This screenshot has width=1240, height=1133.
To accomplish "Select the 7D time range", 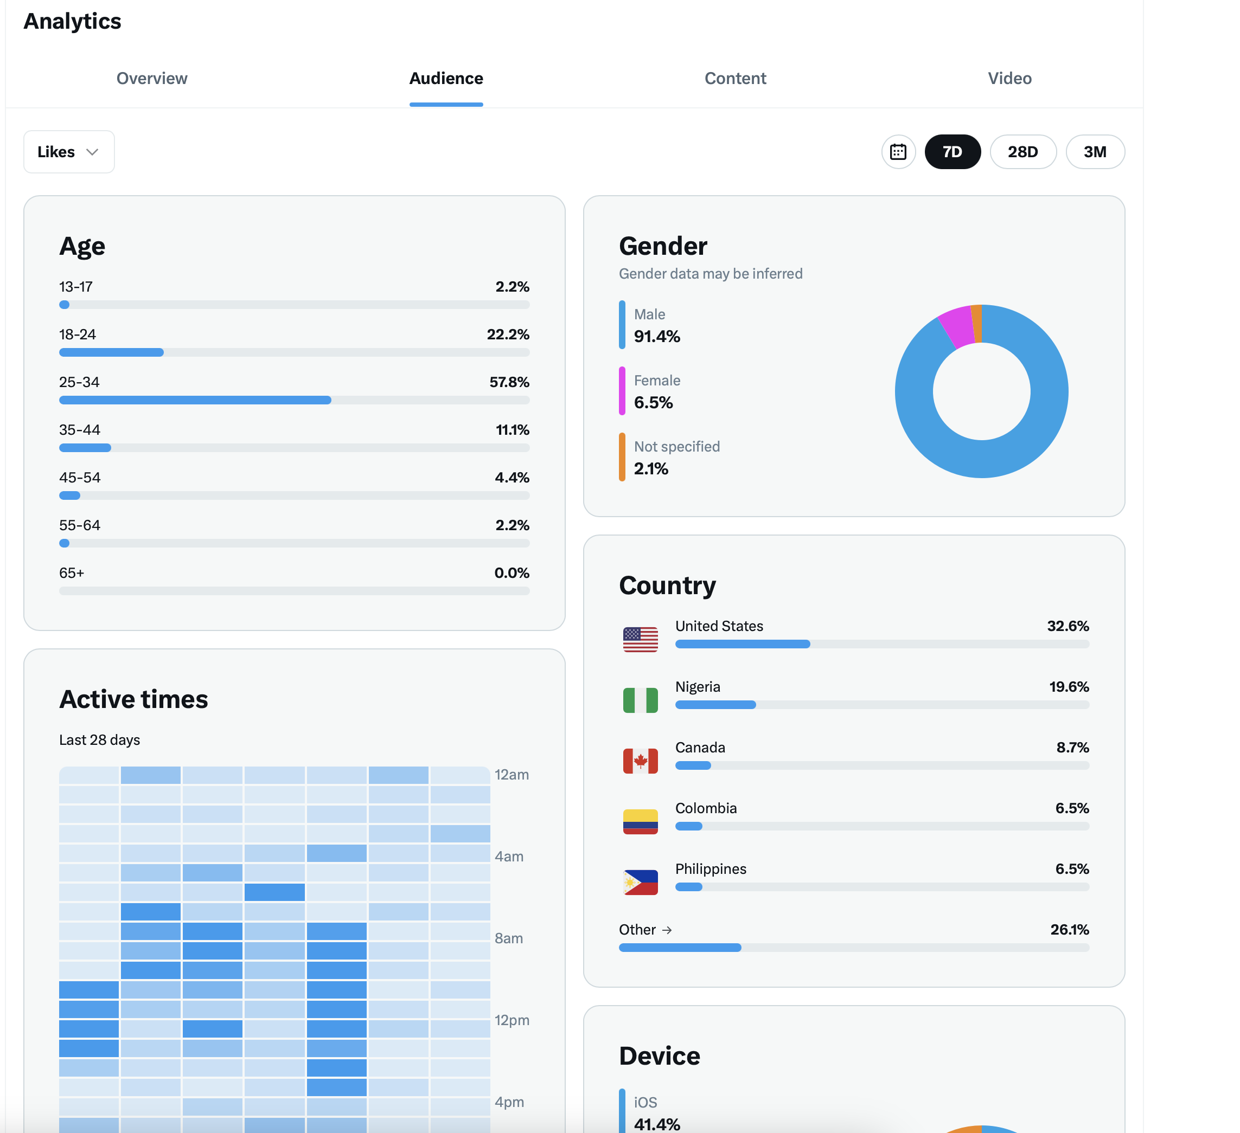I will point(952,152).
